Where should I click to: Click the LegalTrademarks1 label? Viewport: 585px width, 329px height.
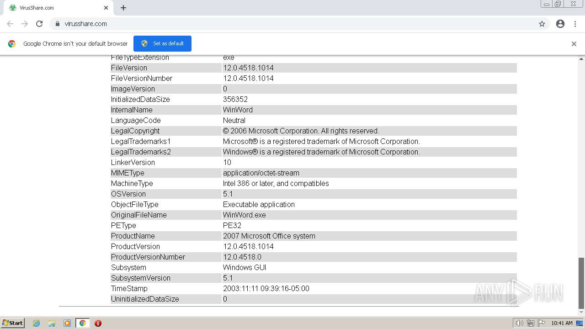coord(141,141)
